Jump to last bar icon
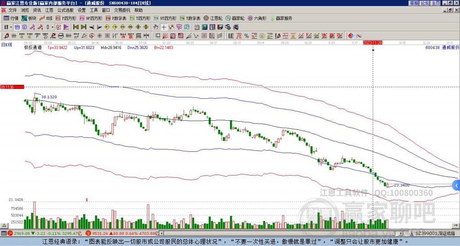The height and width of the screenshot is (246, 460). coord(84,27)
